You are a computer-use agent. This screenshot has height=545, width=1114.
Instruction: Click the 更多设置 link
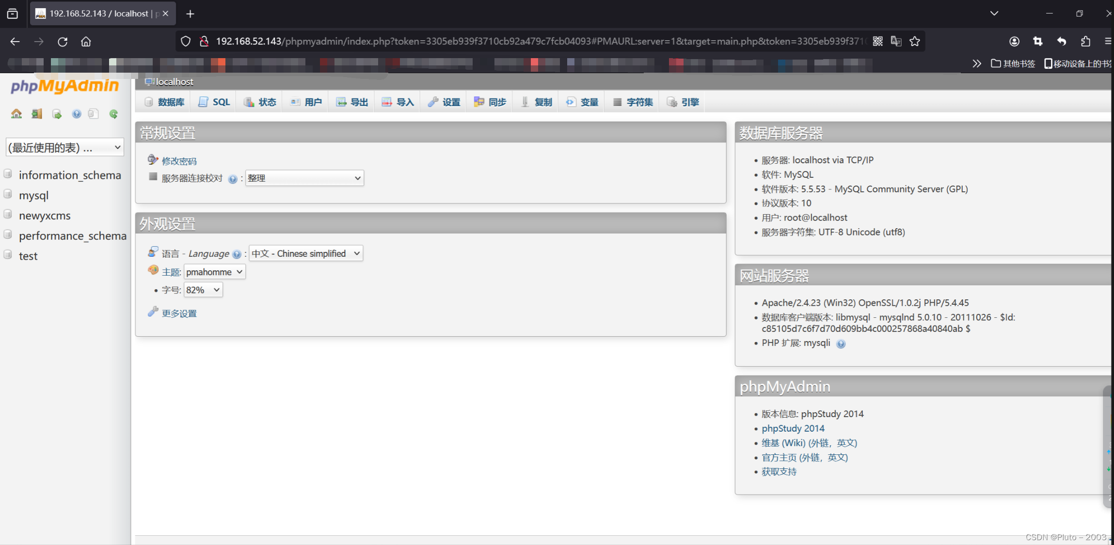pos(179,313)
